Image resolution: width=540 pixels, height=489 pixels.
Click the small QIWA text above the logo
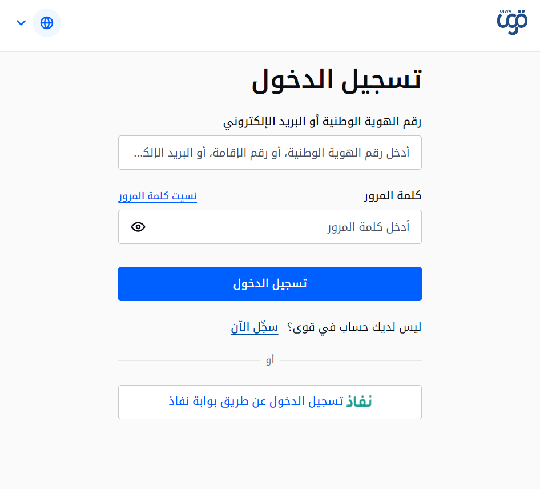[506, 11]
